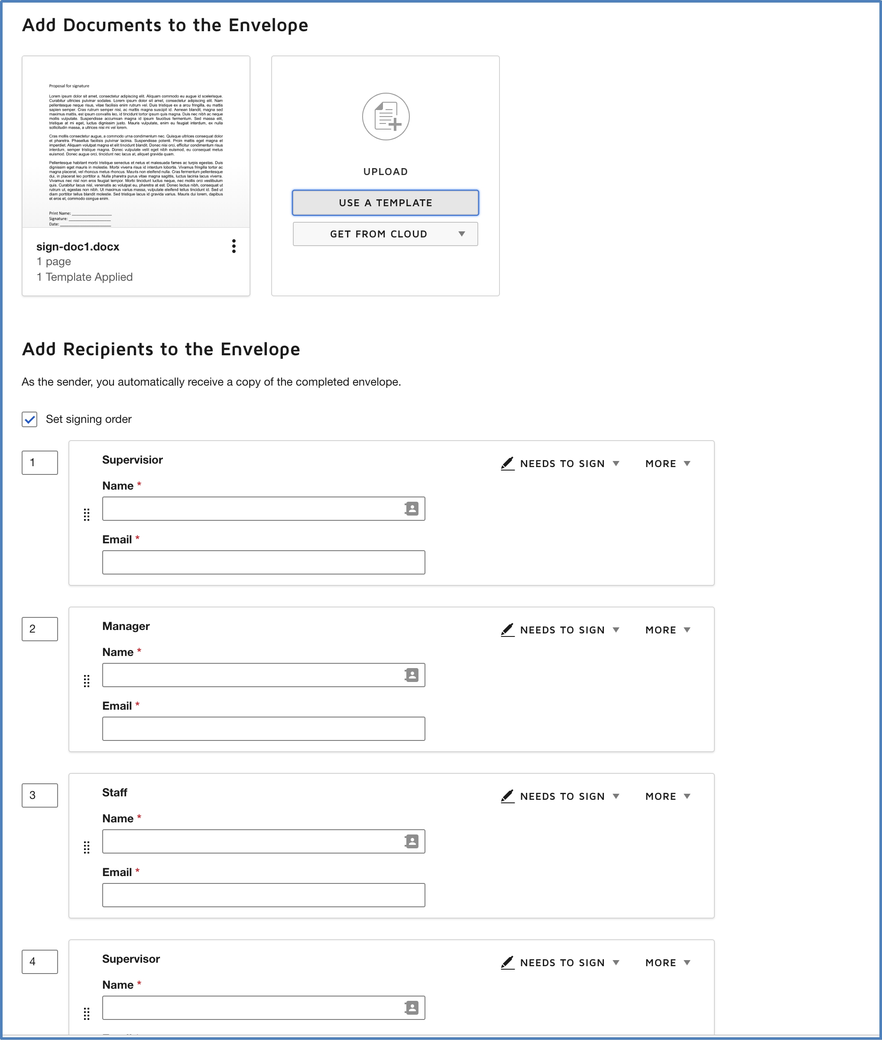882x1042 pixels.
Task: Open address book for Supervisor name
Action: pos(412,1007)
